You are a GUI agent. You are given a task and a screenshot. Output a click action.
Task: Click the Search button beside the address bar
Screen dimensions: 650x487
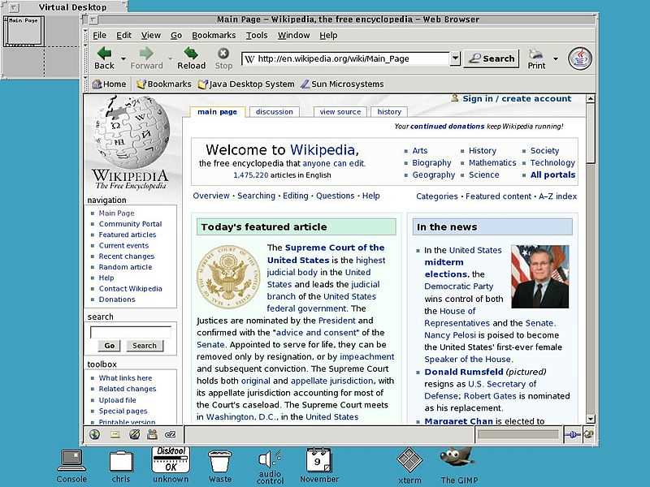492,58
